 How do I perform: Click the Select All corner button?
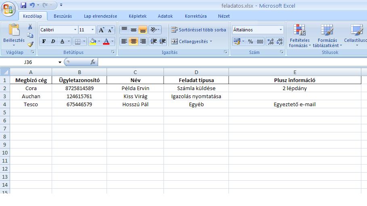coord(5,72)
